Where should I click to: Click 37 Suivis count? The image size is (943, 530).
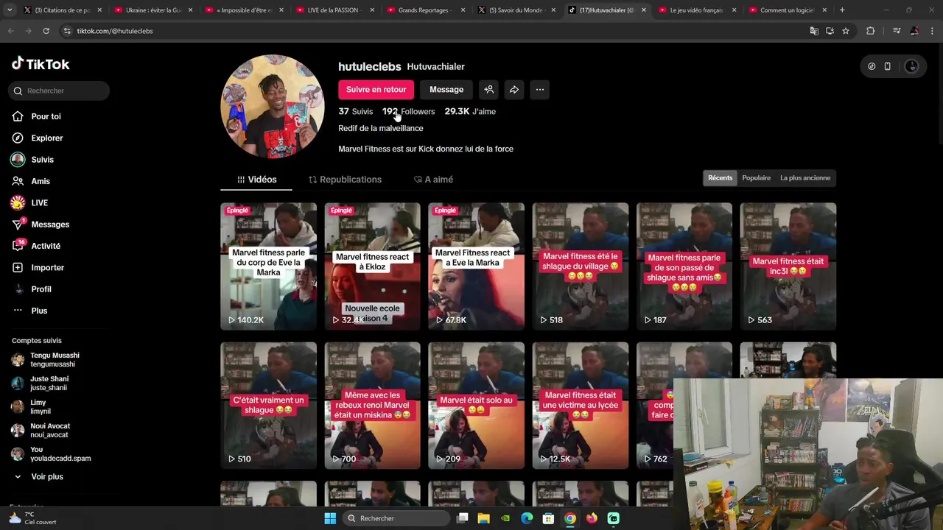[355, 112]
